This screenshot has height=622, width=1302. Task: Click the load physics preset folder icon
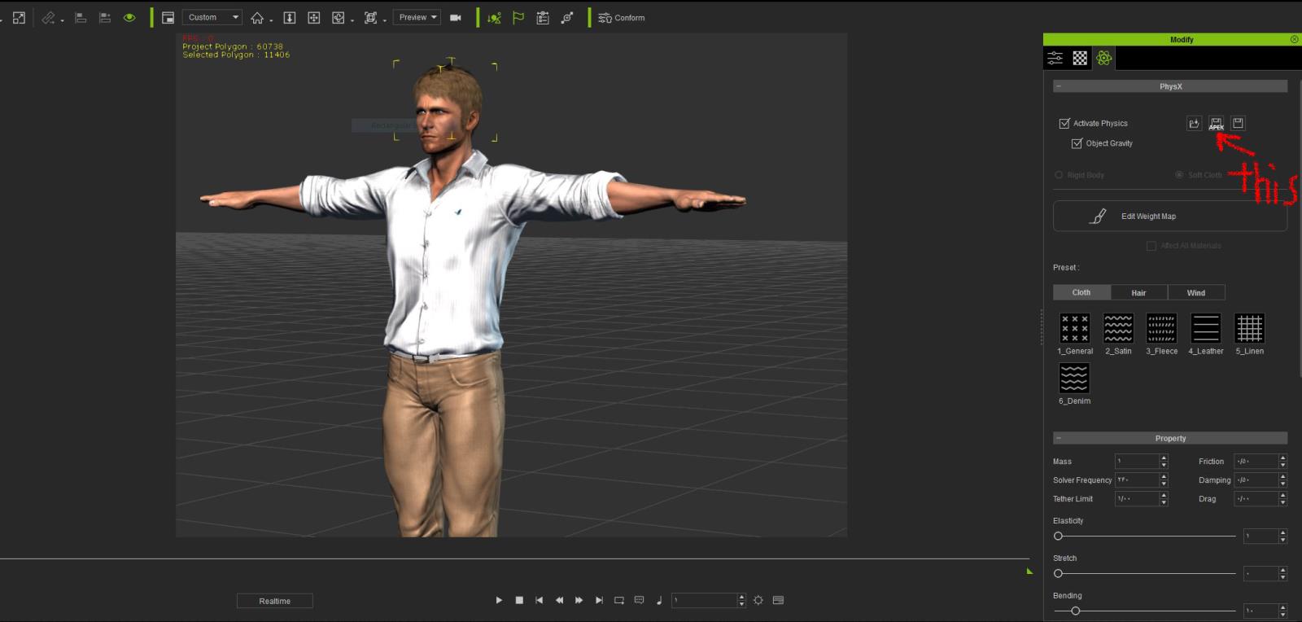coord(1194,123)
